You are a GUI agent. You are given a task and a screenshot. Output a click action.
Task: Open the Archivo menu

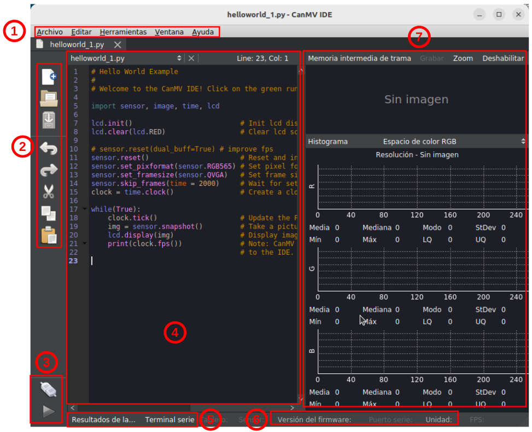50,32
